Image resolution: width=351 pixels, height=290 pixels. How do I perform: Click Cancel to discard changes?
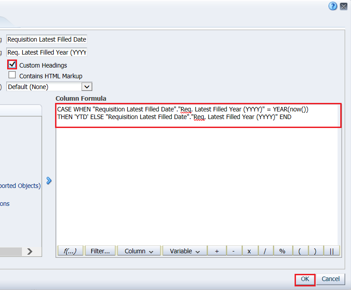coord(330,279)
